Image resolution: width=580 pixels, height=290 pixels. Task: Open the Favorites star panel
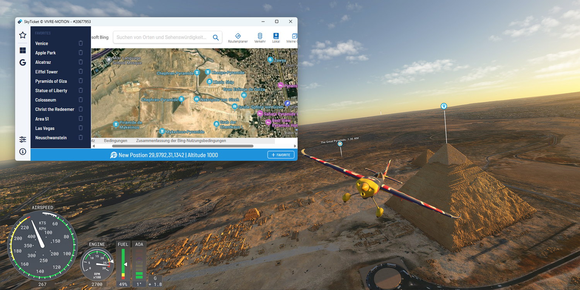(x=23, y=35)
